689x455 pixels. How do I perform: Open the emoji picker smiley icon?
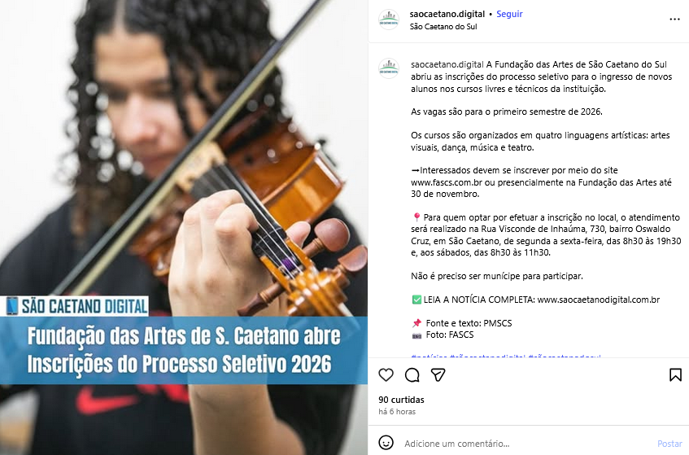point(386,443)
